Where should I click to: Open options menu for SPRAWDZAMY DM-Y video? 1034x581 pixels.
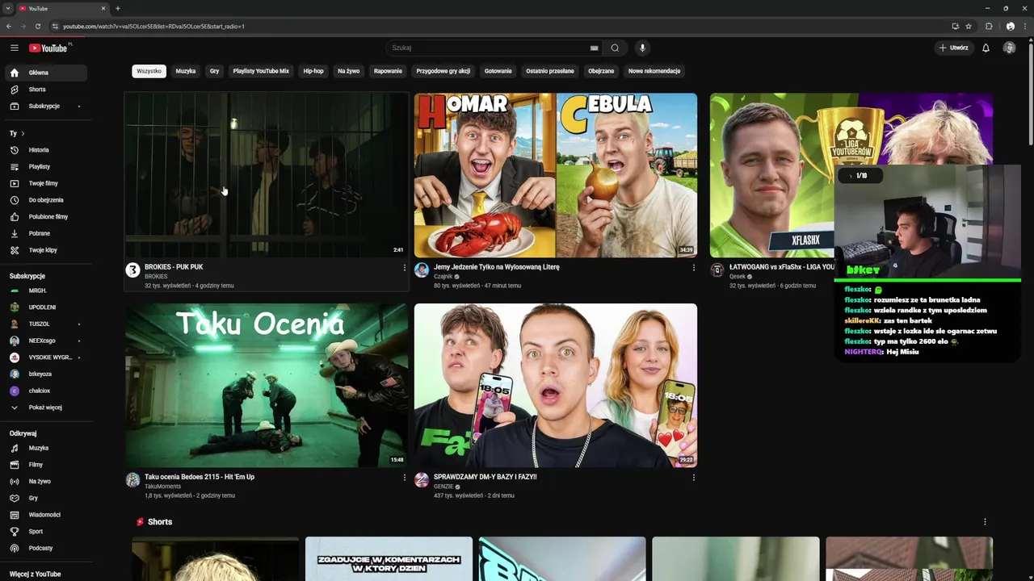pos(693,478)
